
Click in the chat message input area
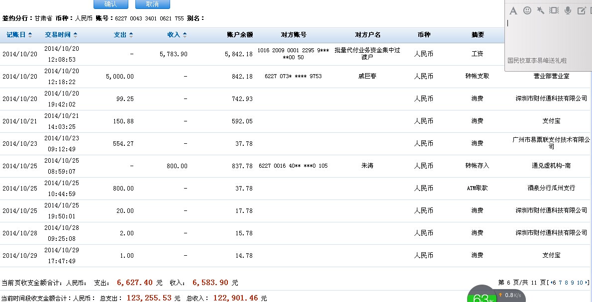click(x=547, y=37)
